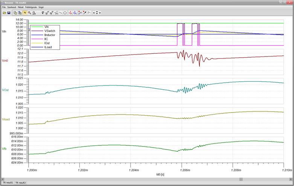Click the horizontal scrollbar thumb
294x186 pixels.
coord(241,180)
